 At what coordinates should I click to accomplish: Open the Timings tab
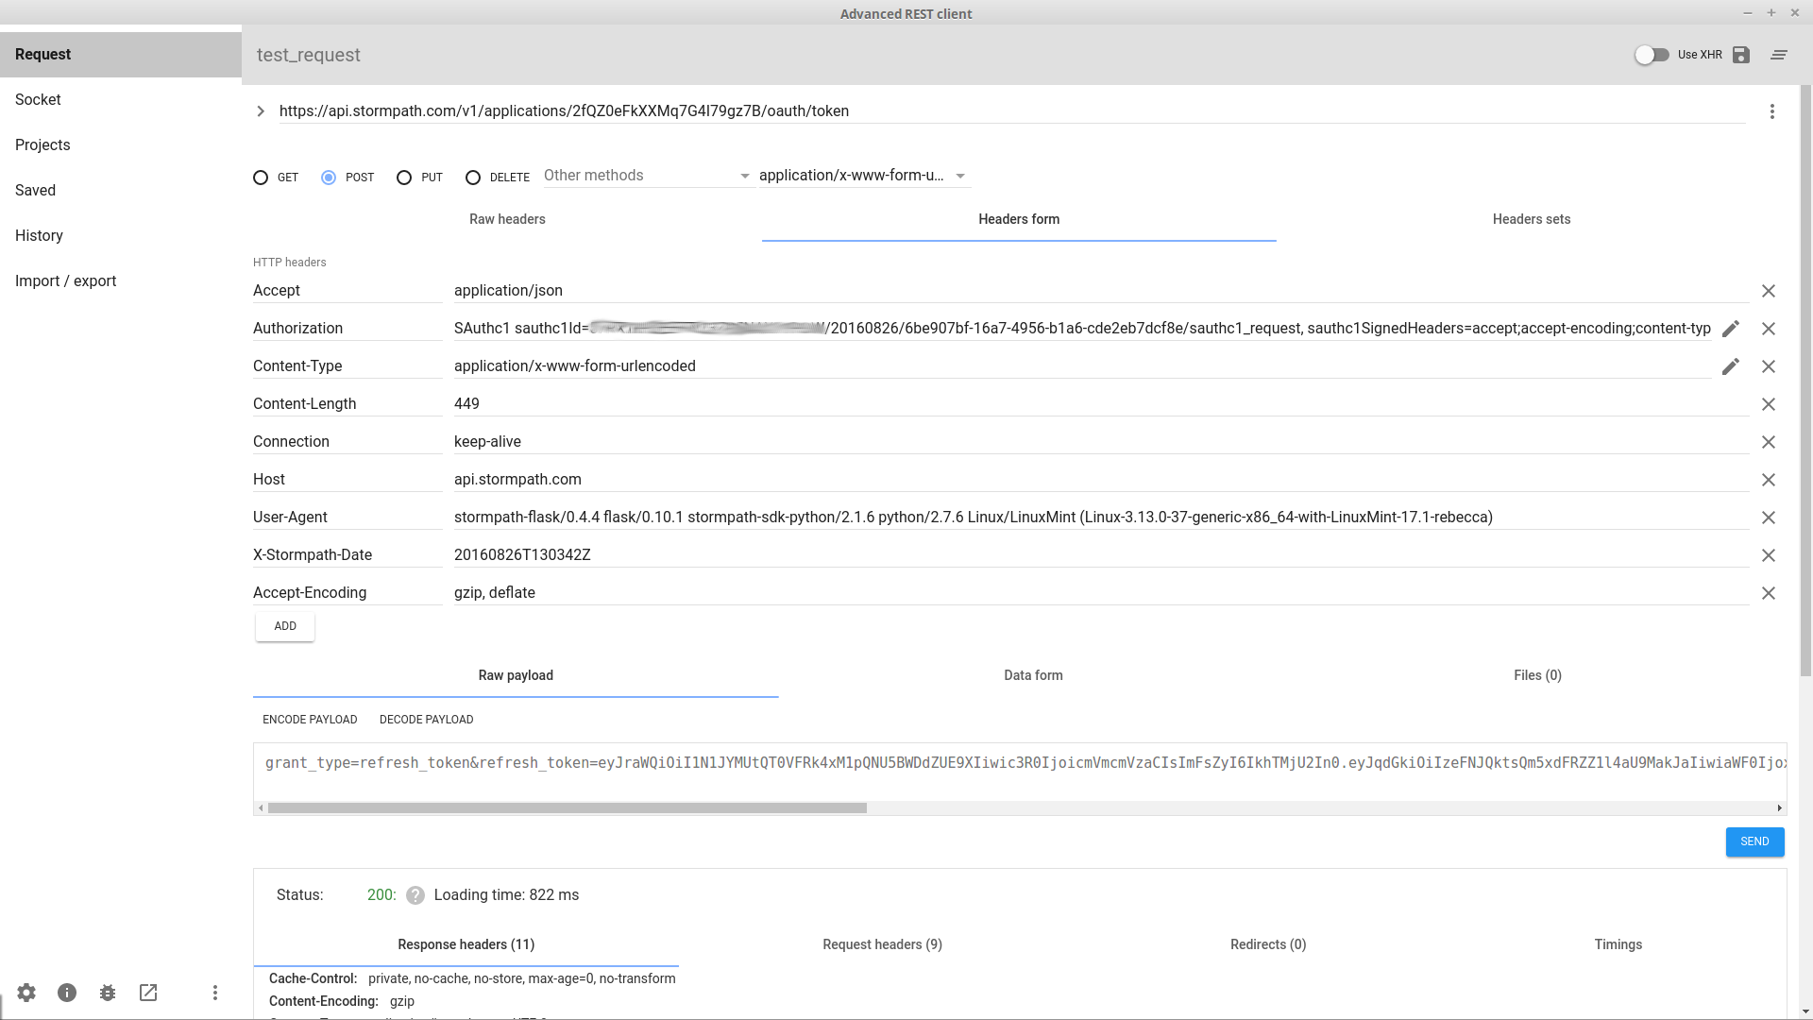point(1618,944)
